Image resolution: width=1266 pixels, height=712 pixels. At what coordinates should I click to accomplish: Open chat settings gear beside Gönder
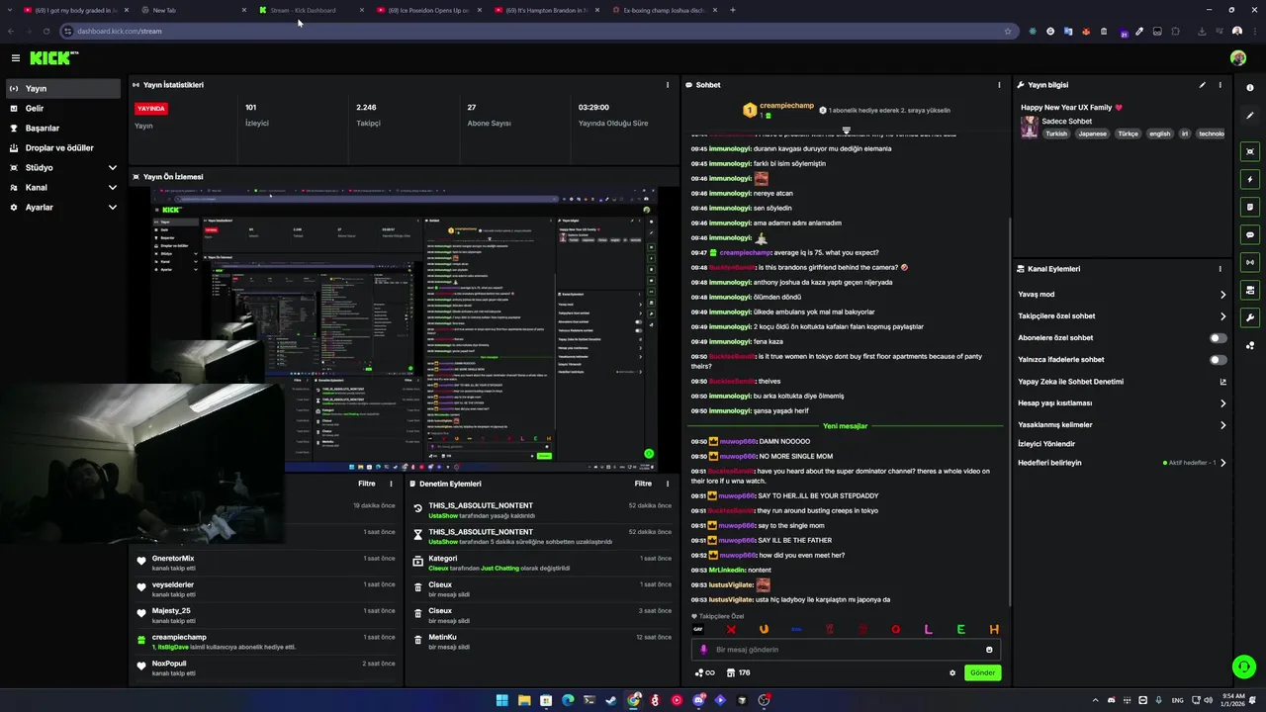click(952, 672)
